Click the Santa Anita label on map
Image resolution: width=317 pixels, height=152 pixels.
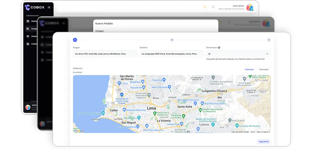click(185, 107)
